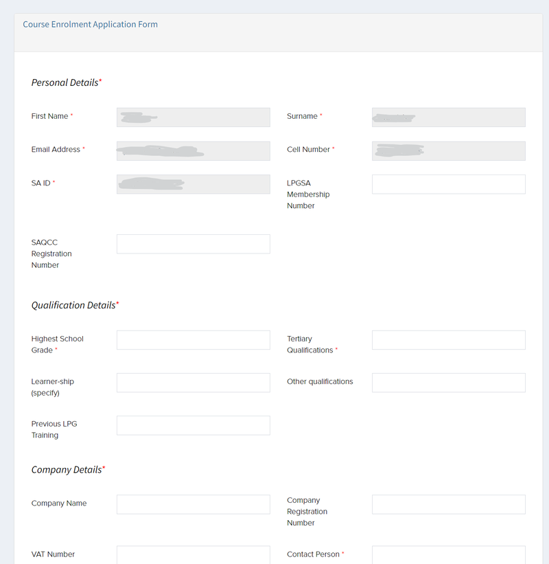
Task: Focus the VAT Number text box
Action: tap(193, 555)
